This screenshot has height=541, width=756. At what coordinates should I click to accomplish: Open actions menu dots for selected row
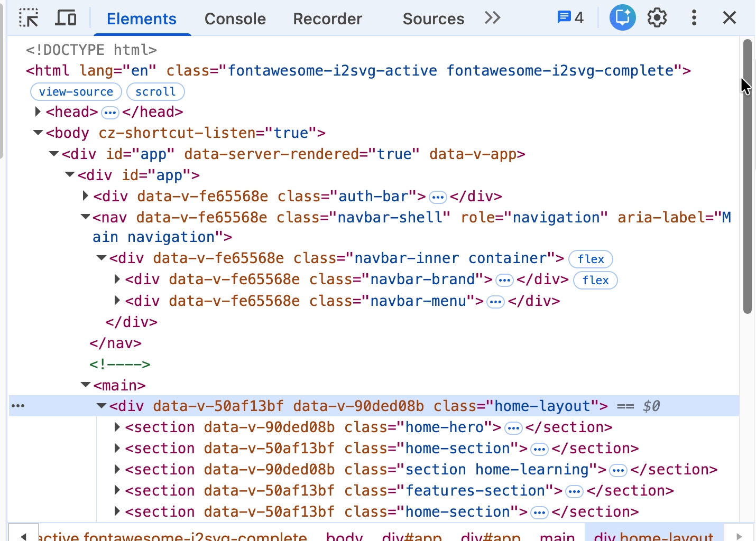pyautogui.click(x=18, y=406)
